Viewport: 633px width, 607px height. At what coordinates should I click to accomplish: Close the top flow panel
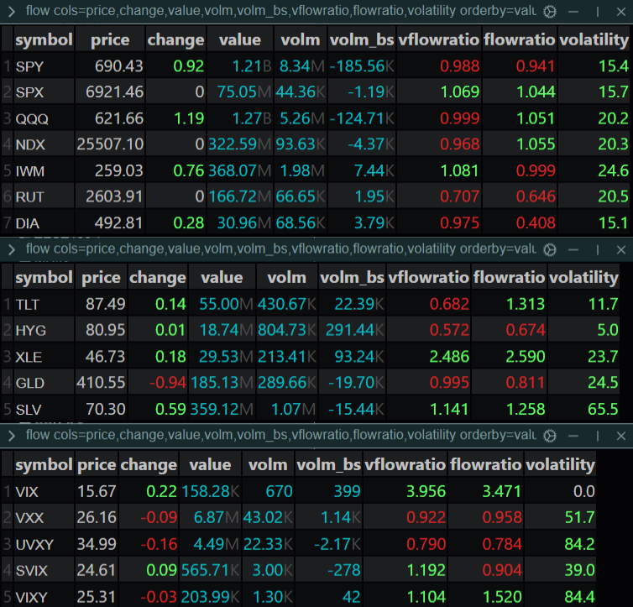pyautogui.click(x=621, y=12)
